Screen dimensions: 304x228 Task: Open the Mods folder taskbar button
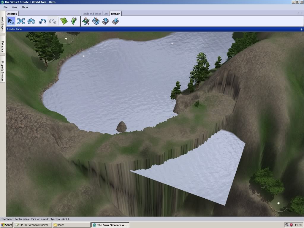(x=71, y=225)
